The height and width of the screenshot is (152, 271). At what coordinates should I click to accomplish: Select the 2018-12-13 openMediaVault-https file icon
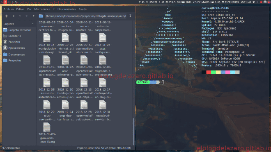(84, 82)
